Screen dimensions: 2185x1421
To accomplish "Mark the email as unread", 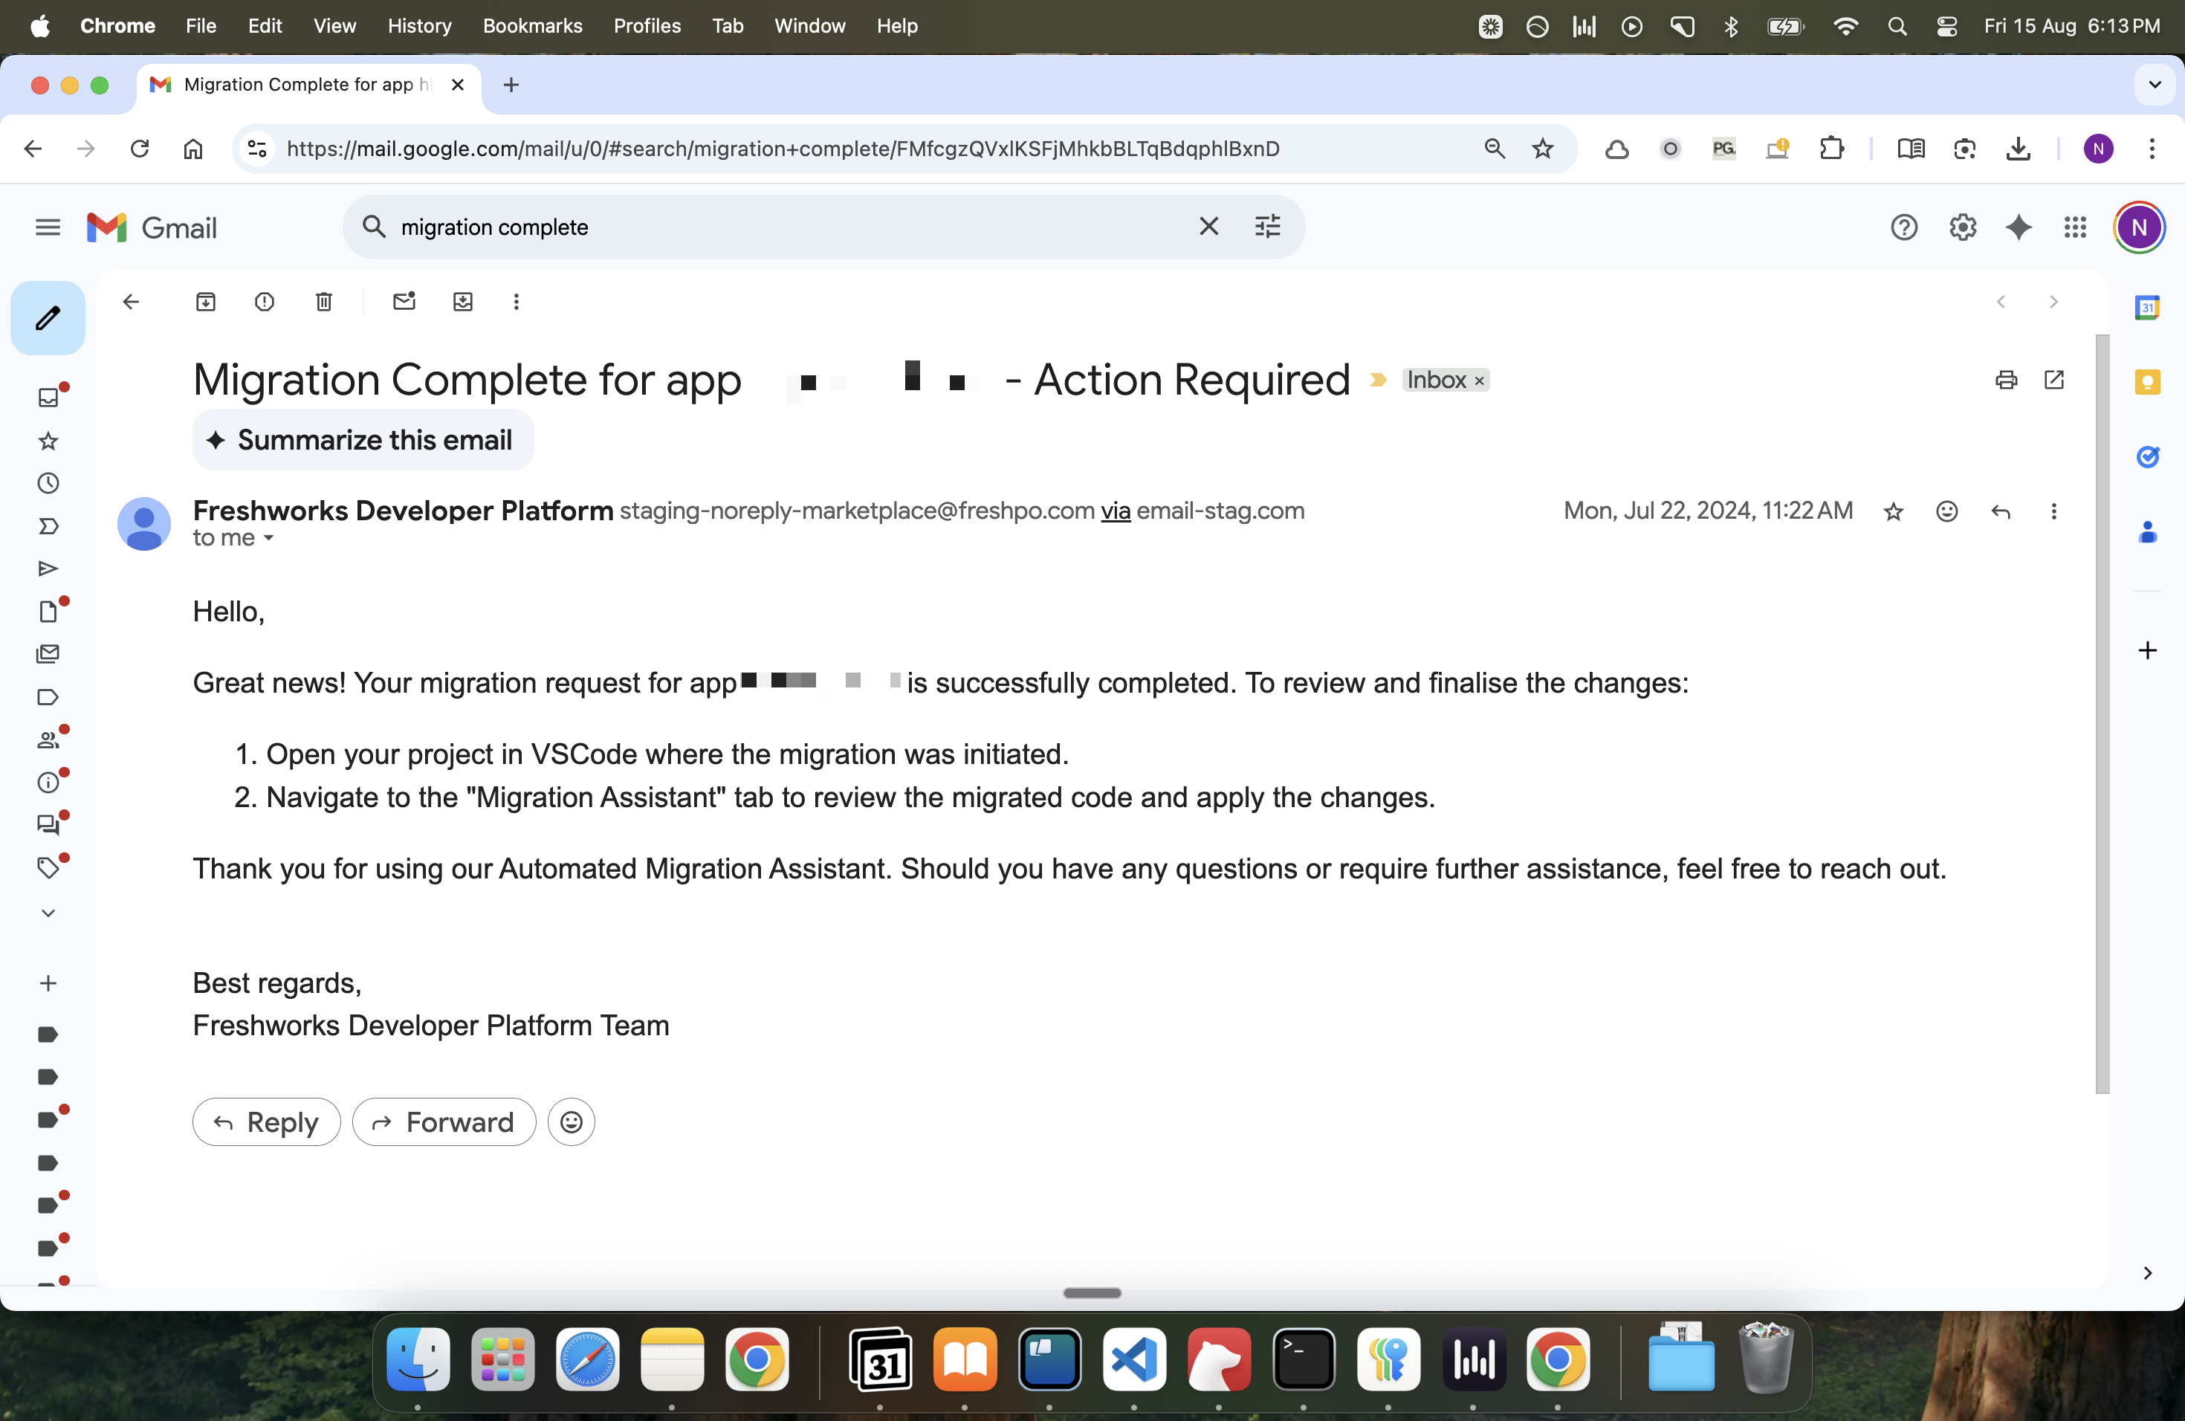I will (405, 301).
